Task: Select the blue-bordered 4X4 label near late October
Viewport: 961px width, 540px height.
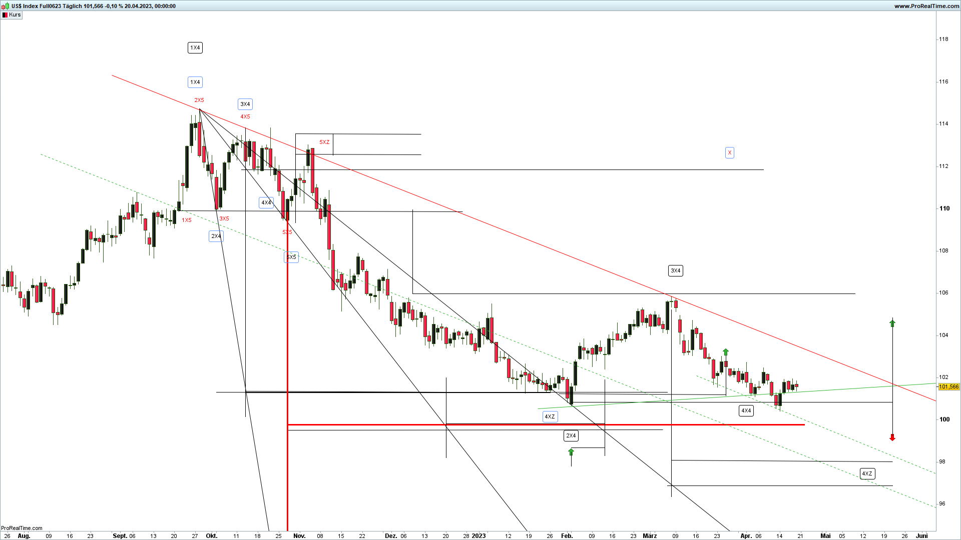Action: [x=266, y=203]
